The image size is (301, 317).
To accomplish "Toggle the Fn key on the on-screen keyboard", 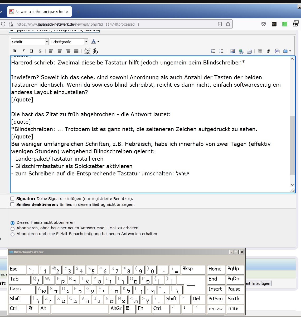I will tap(144, 309).
